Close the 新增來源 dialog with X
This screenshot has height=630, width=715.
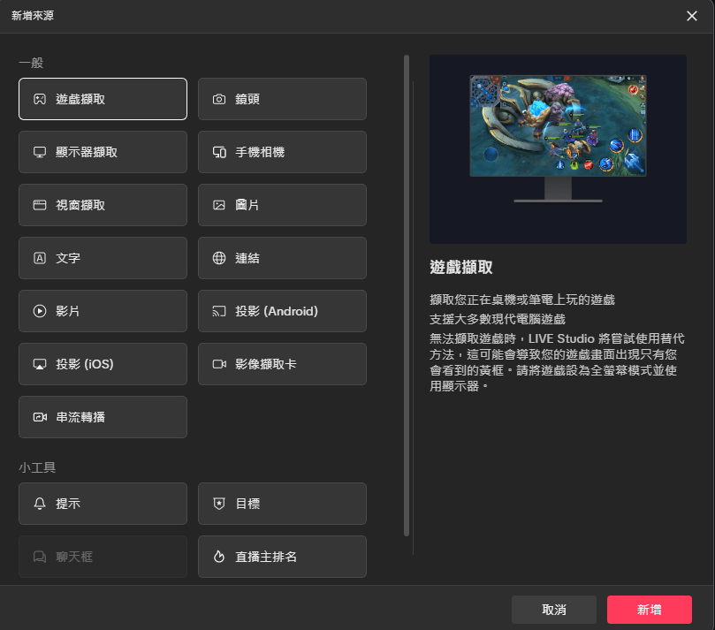click(692, 16)
